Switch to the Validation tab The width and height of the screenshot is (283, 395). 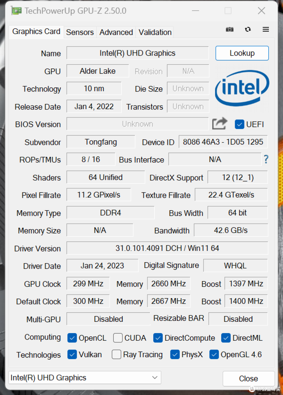[x=155, y=32]
